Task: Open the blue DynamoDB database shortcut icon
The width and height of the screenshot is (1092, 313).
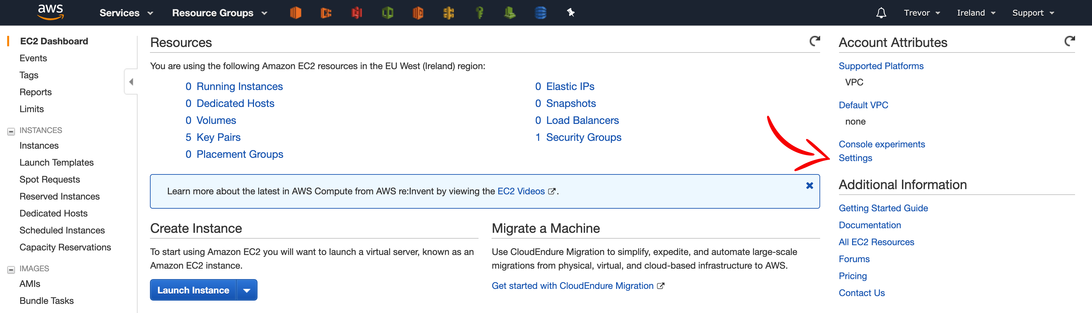Action: coord(540,13)
